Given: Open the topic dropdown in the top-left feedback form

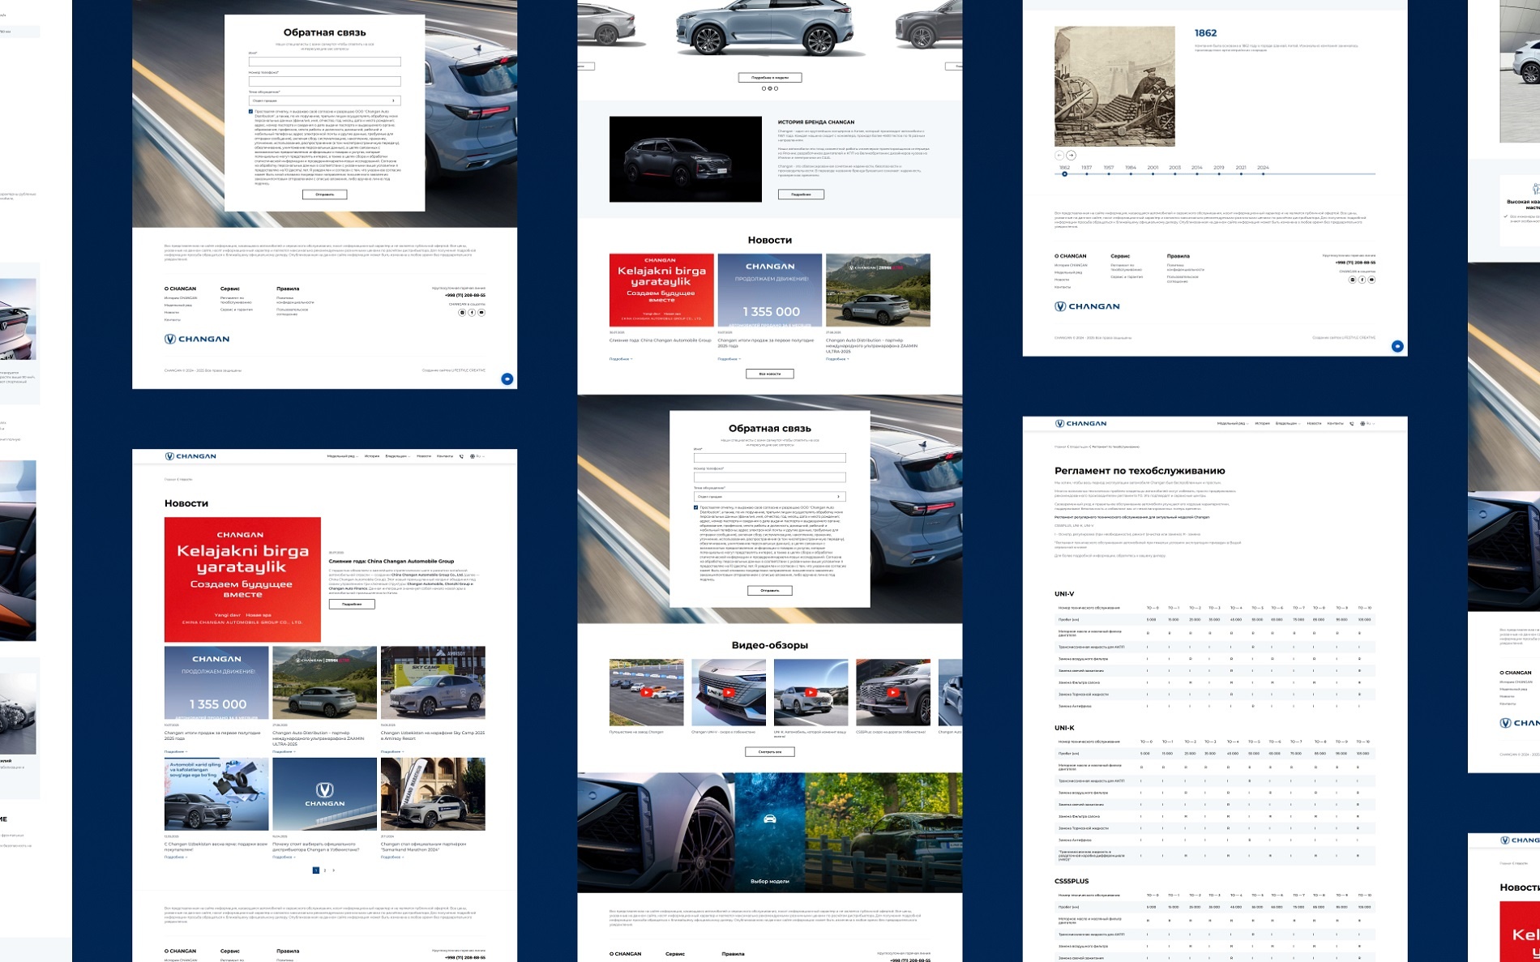Looking at the screenshot, I should tap(324, 100).
